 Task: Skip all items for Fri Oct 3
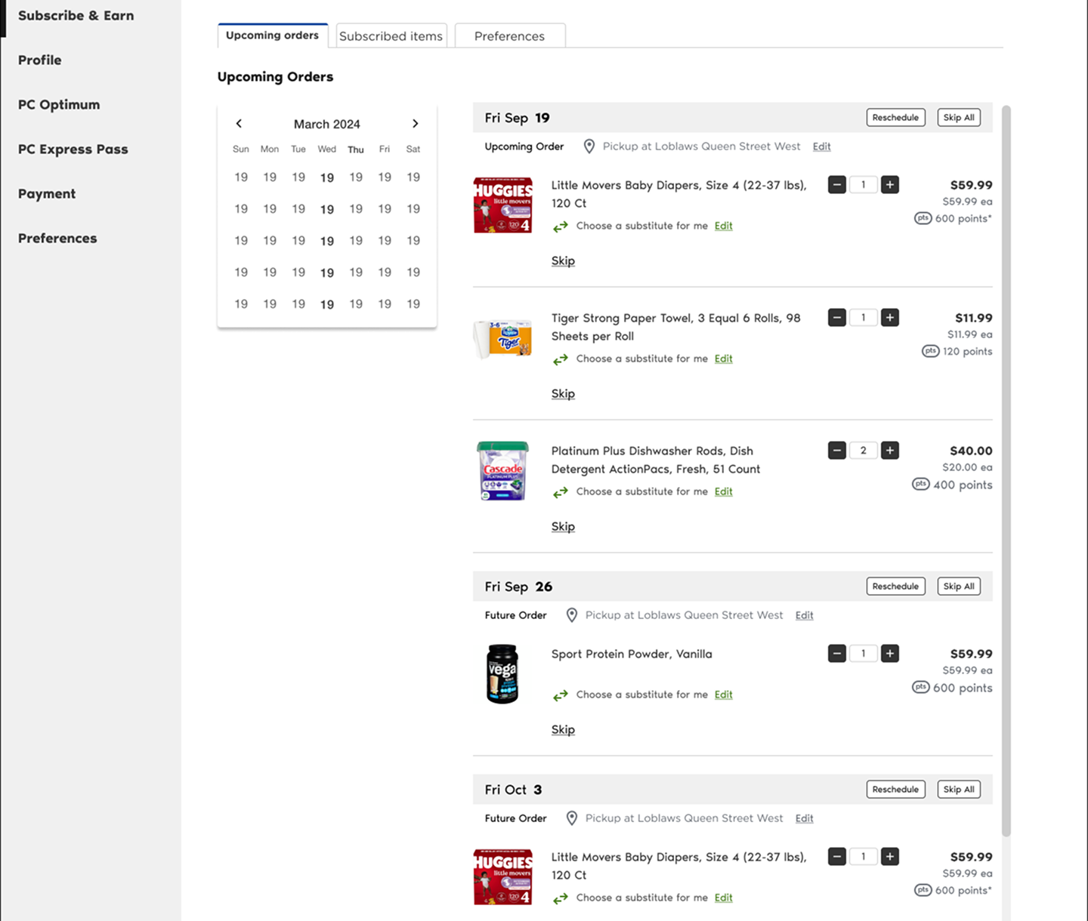coord(959,790)
